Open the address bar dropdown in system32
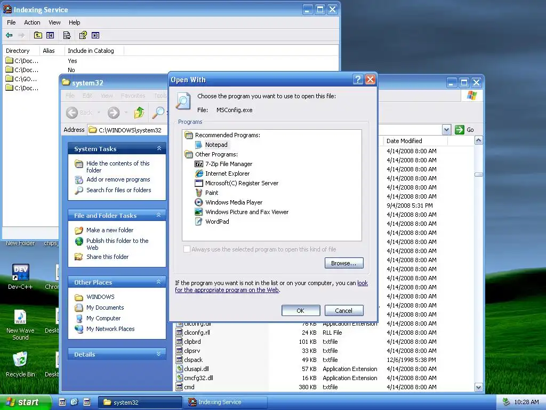 446,130
